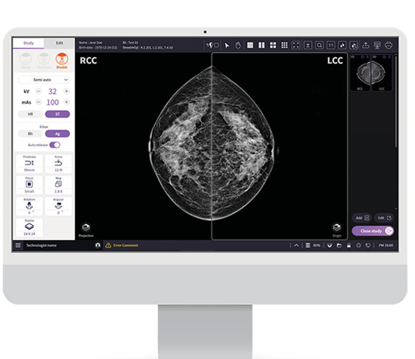Choose the four-image grid layout
The image size is (415, 359).
point(272,45)
